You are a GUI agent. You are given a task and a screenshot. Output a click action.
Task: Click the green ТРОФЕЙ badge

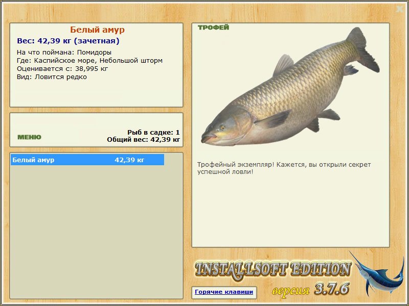pos(213,28)
